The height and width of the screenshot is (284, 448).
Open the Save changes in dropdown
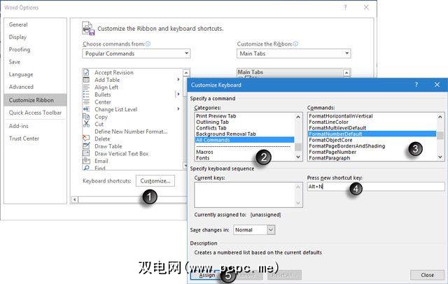coord(271,229)
